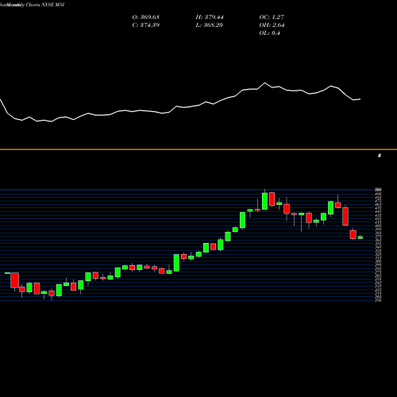This screenshot has height=397, width=397.
Task: Select the high value 'H: 379.44'
Action: [x=210, y=17]
